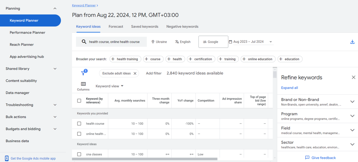Click the Give feedback icon
Viewport: 358px width, 162px height.
coord(307,158)
